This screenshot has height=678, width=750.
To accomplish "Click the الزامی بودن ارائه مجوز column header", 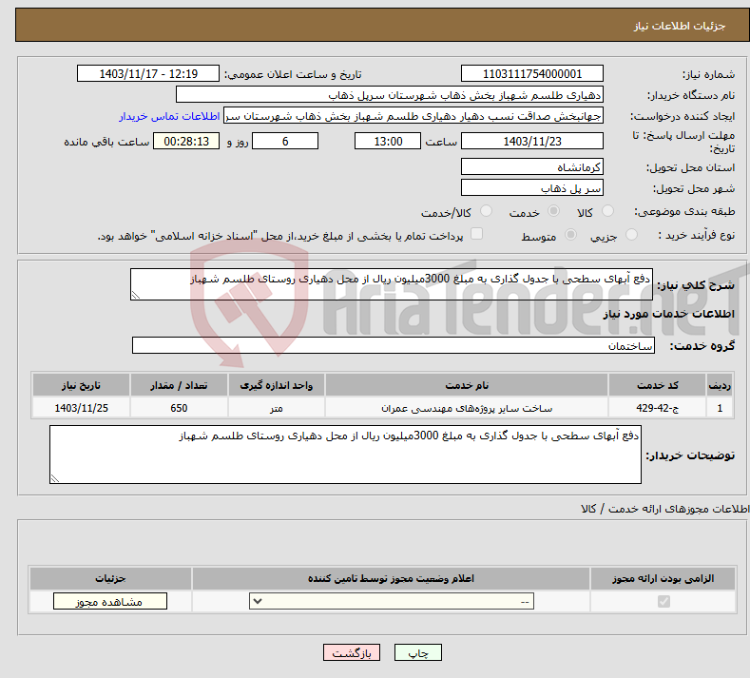I will [x=663, y=578].
